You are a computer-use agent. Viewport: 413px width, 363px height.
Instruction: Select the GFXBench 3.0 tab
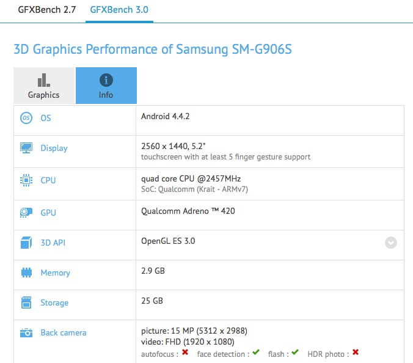119,10
